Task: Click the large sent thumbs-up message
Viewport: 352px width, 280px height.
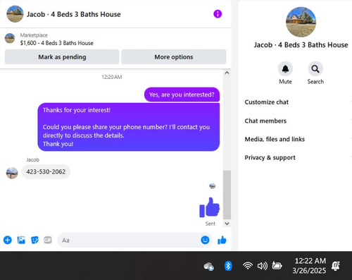Action: [209, 207]
